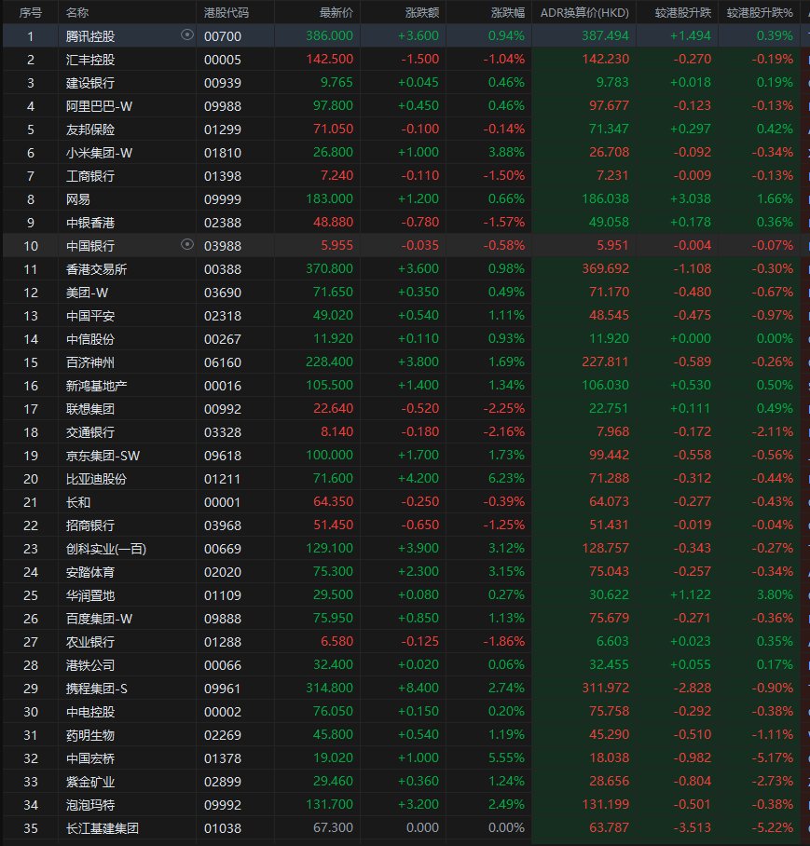Select 长江基建集团 at the bottom row
This screenshot has height=846, width=810.
pos(405,827)
